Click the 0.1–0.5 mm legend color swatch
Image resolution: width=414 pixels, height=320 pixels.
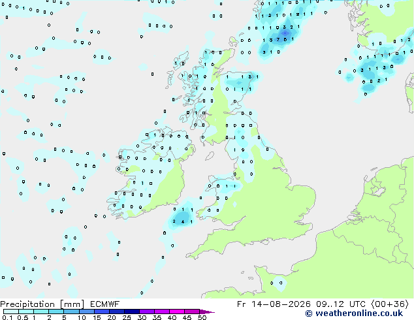click(x=11, y=312)
